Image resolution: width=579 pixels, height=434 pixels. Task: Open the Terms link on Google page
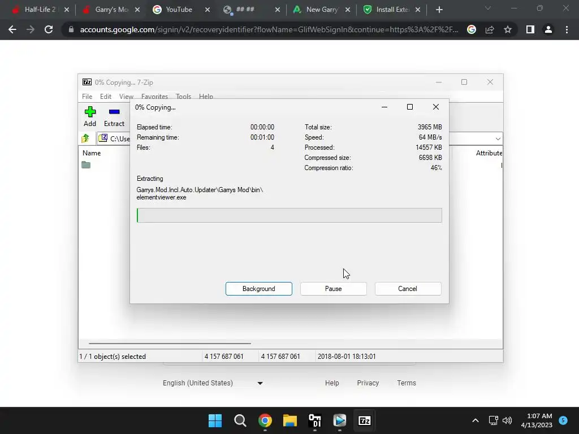click(x=407, y=383)
